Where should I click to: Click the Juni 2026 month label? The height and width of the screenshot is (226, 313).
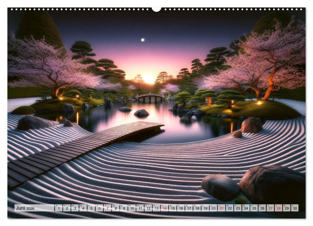tap(25, 208)
